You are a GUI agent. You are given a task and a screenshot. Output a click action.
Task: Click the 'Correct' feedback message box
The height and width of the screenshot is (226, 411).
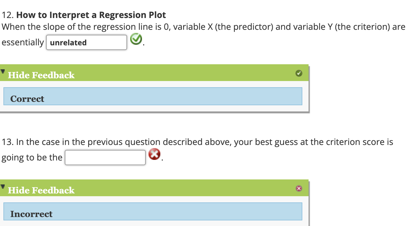153,96
